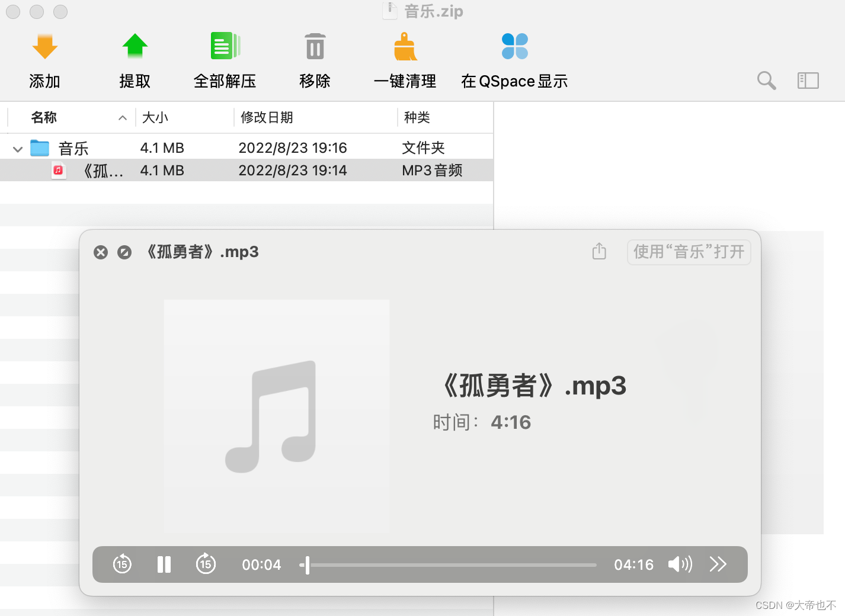Click 使用"音乐"打开 to open in Music
The height and width of the screenshot is (616, 845).
pyautogui.click(x=689, y=252)
